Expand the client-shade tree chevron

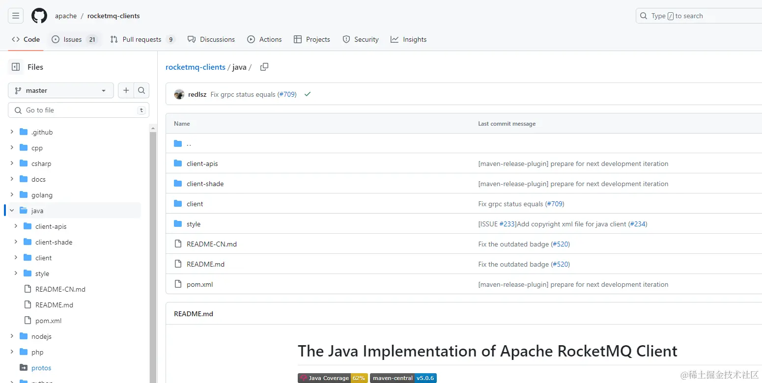[16, 242]
